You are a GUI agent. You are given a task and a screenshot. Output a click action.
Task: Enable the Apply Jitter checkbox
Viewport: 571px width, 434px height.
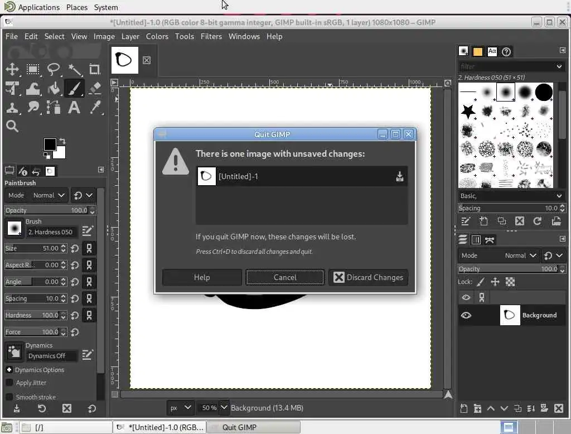[x=9, y=382]
